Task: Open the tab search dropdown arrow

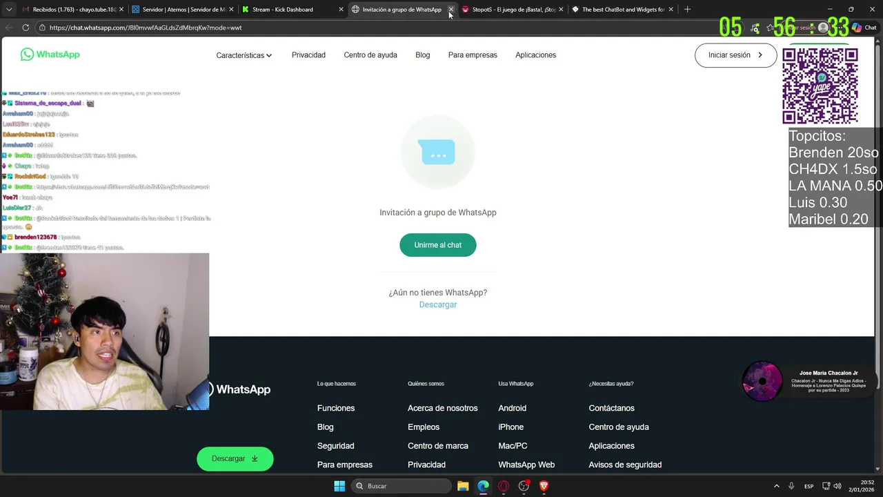Action: (9, 10)
